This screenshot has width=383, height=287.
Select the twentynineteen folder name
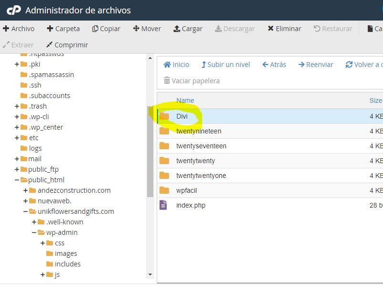click(x=199, y=131)
